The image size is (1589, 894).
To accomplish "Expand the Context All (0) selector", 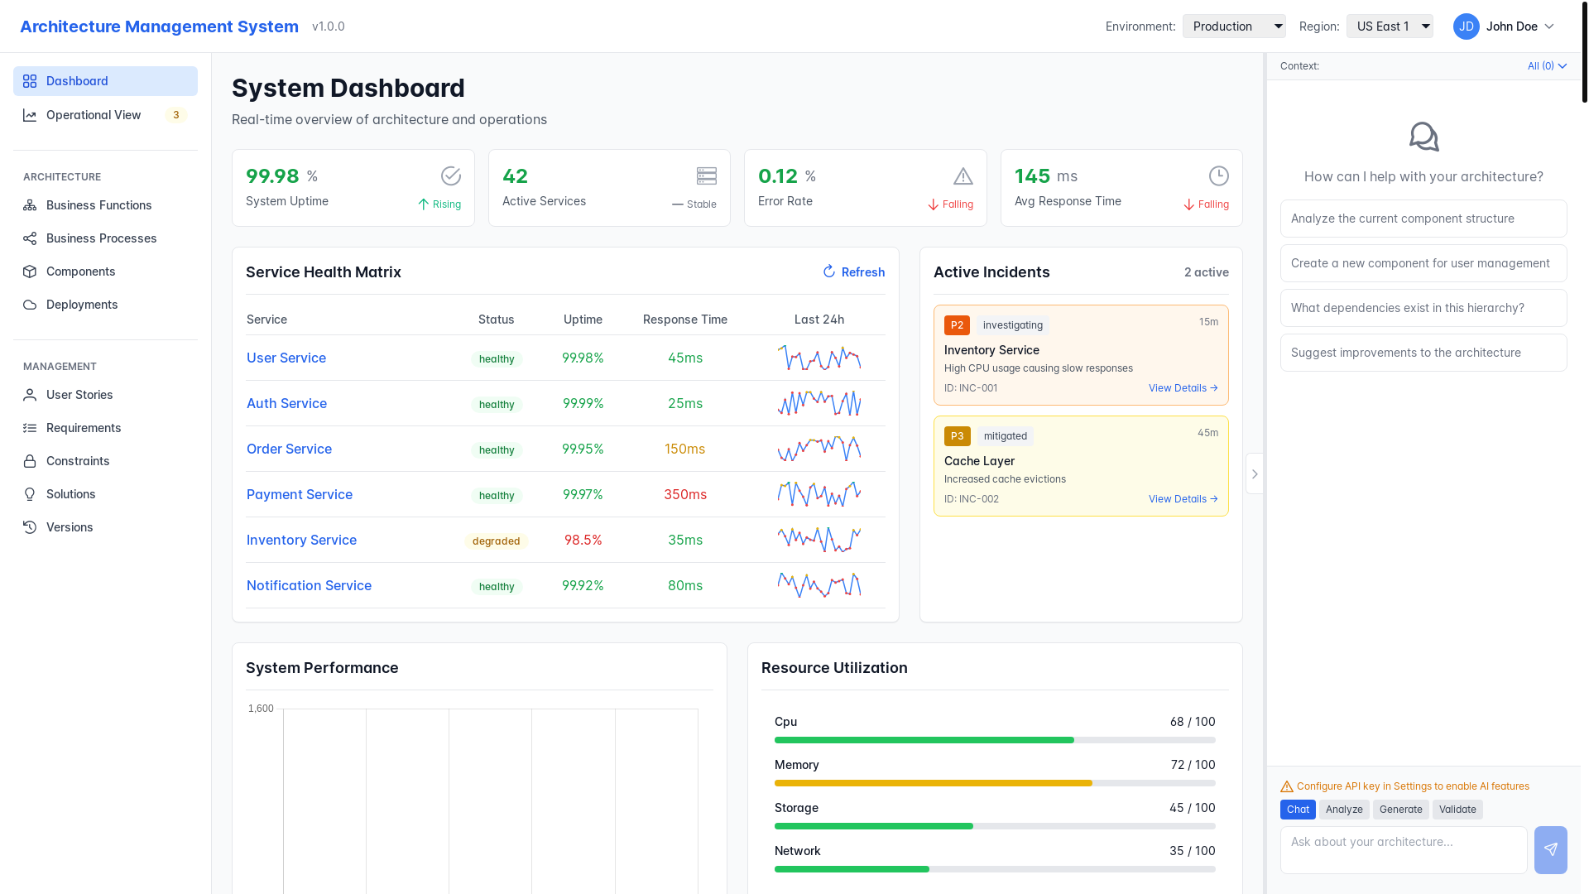I will 1546,66.
